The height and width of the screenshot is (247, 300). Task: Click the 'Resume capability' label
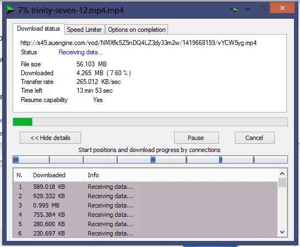click(44, 100)
